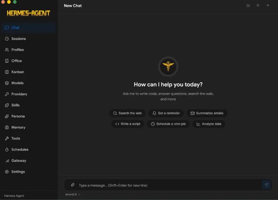Viewport: 278px width, 200px height.
Task: Click the Schedules stopwatch icon
Action: (x=7, y=150)
